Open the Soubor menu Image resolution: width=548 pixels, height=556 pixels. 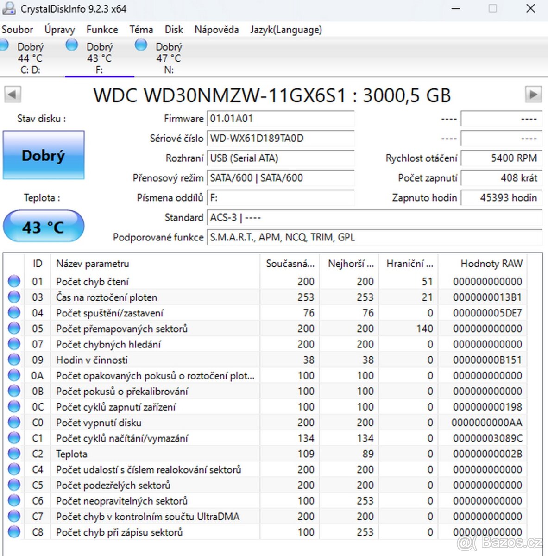tap(17, 30)
